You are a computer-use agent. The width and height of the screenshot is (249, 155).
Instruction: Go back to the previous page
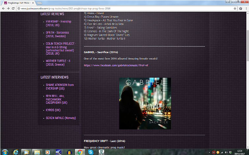click(x=3, y=9)
